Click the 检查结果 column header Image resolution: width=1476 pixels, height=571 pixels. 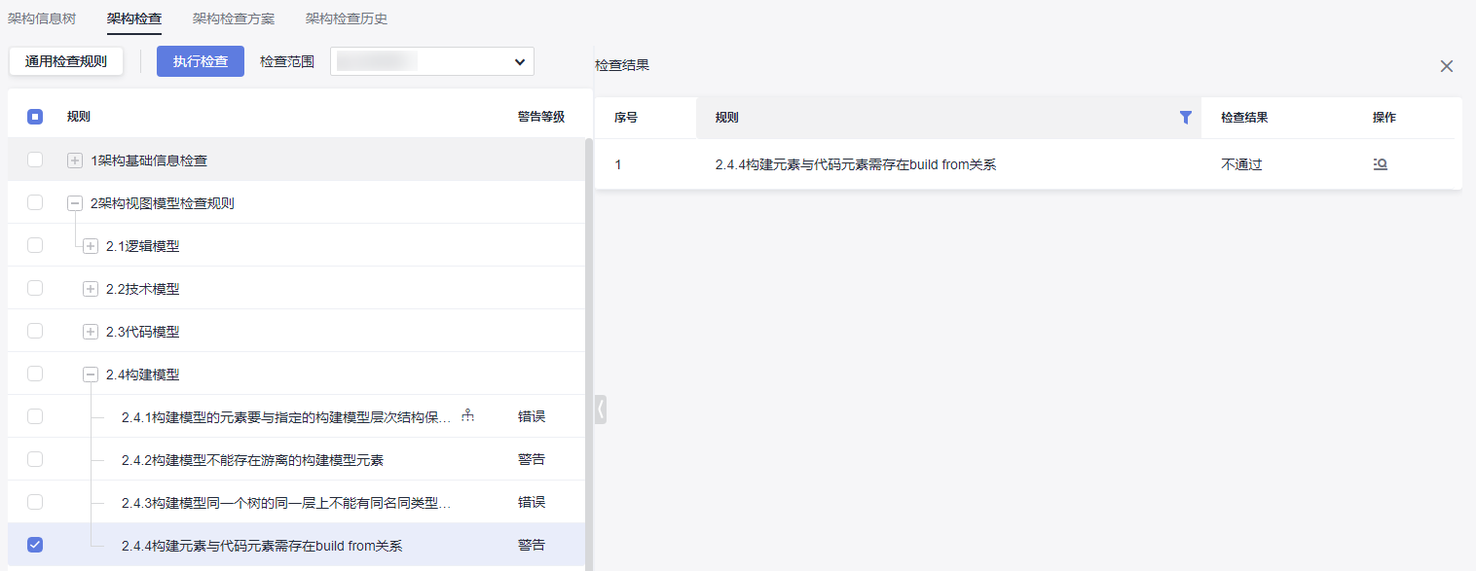coord(1244,118)
